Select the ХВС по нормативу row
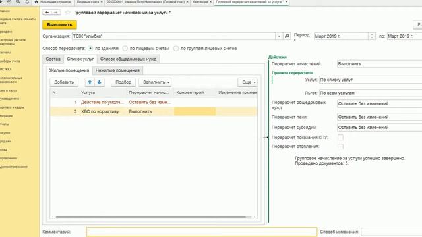Screen dimensions: 422x237 point(154,111)
